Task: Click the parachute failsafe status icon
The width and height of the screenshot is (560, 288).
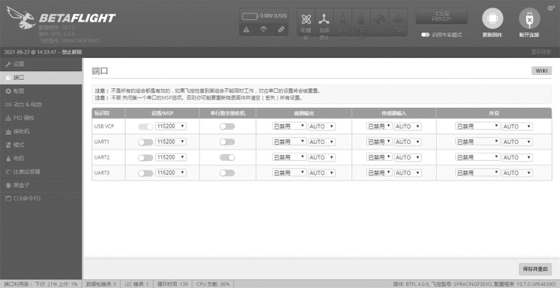Action: (264, 29)
